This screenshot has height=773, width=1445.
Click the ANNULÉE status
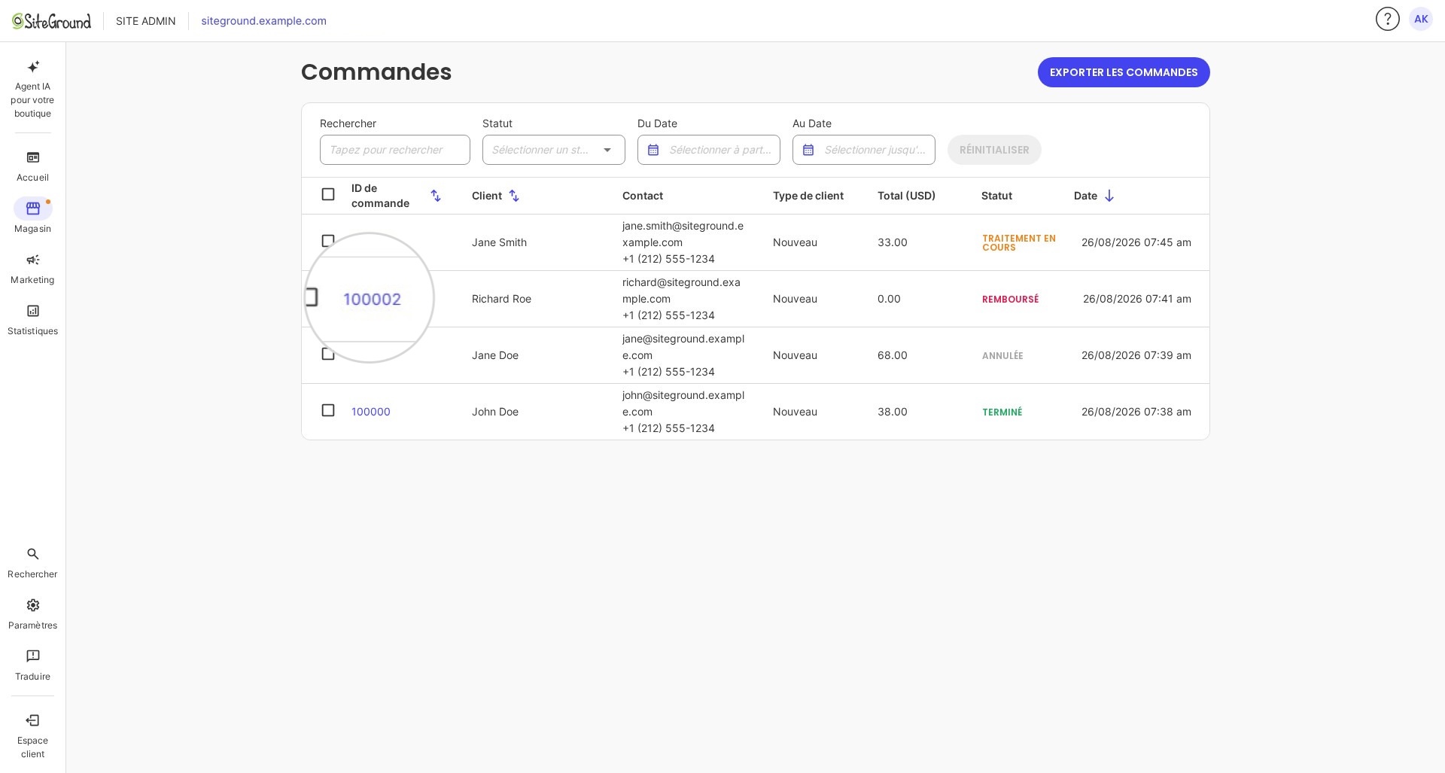tap(1002, 356)
